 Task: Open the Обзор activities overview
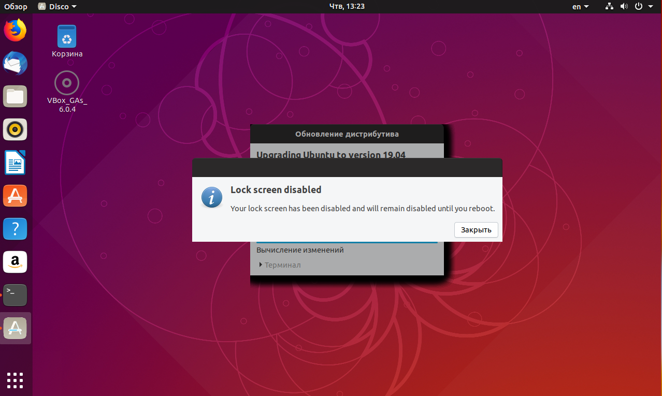point(16,6)
